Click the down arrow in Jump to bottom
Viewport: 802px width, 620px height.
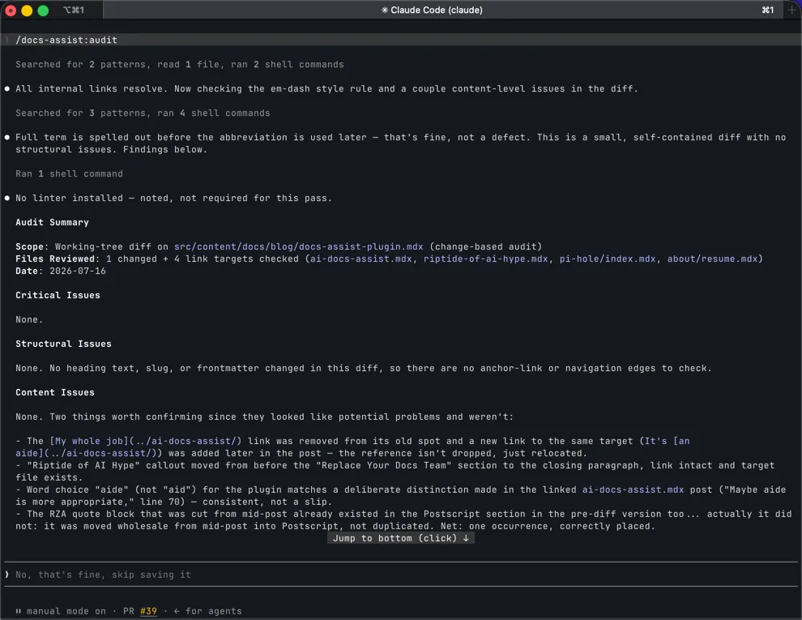tap(466, 538)
